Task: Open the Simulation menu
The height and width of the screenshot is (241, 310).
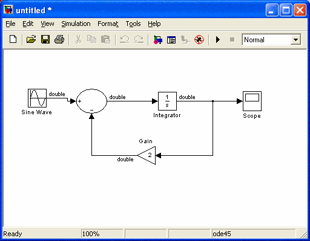Action: (76, 24)
